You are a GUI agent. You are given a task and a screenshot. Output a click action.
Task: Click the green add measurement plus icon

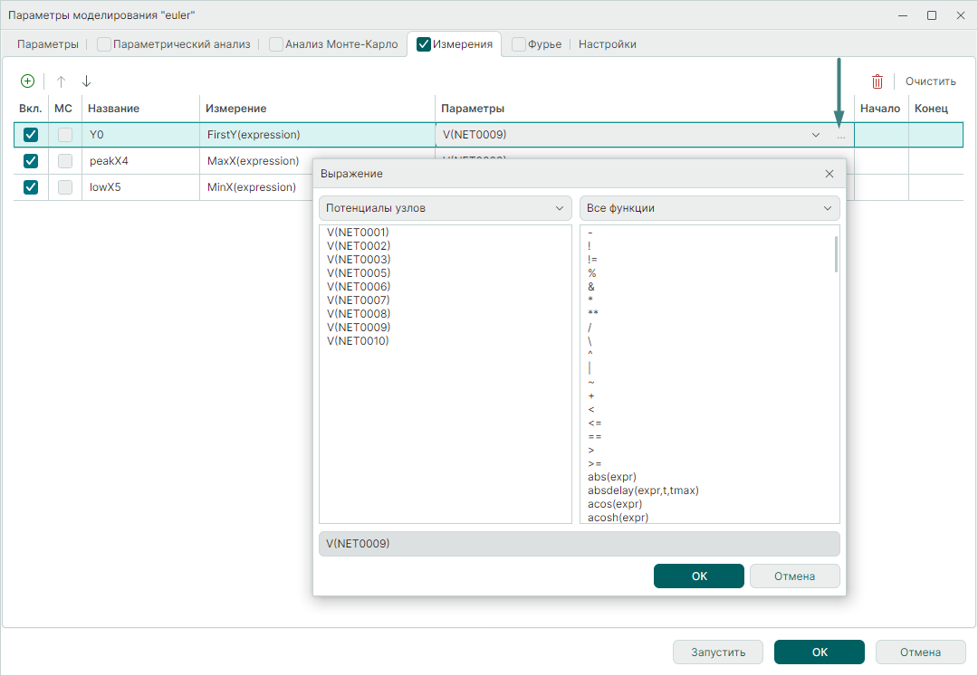(x=27, y=81)
